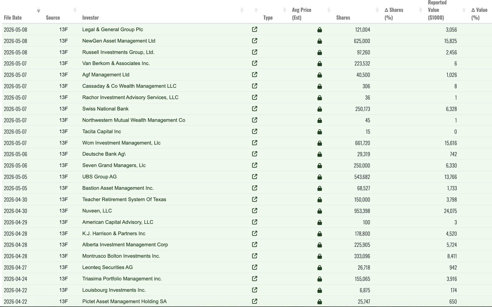Open Wcm Investment Management, Llc investor page
Image resolution: width=492 pixels, height=307 pixels.
point(121,143)
